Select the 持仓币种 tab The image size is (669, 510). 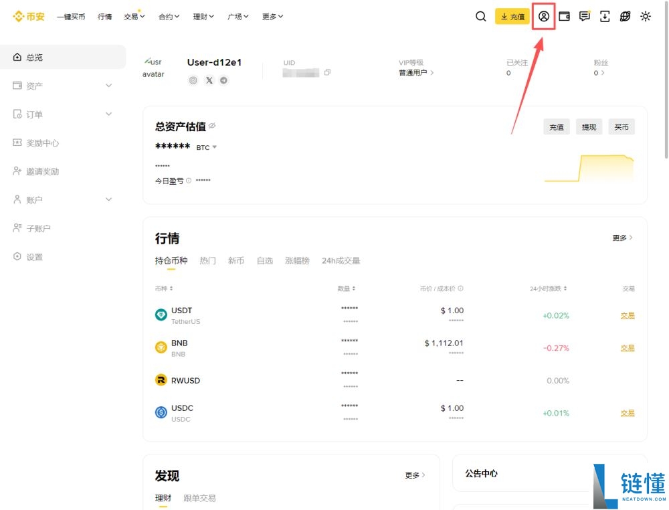click(171, 261)
